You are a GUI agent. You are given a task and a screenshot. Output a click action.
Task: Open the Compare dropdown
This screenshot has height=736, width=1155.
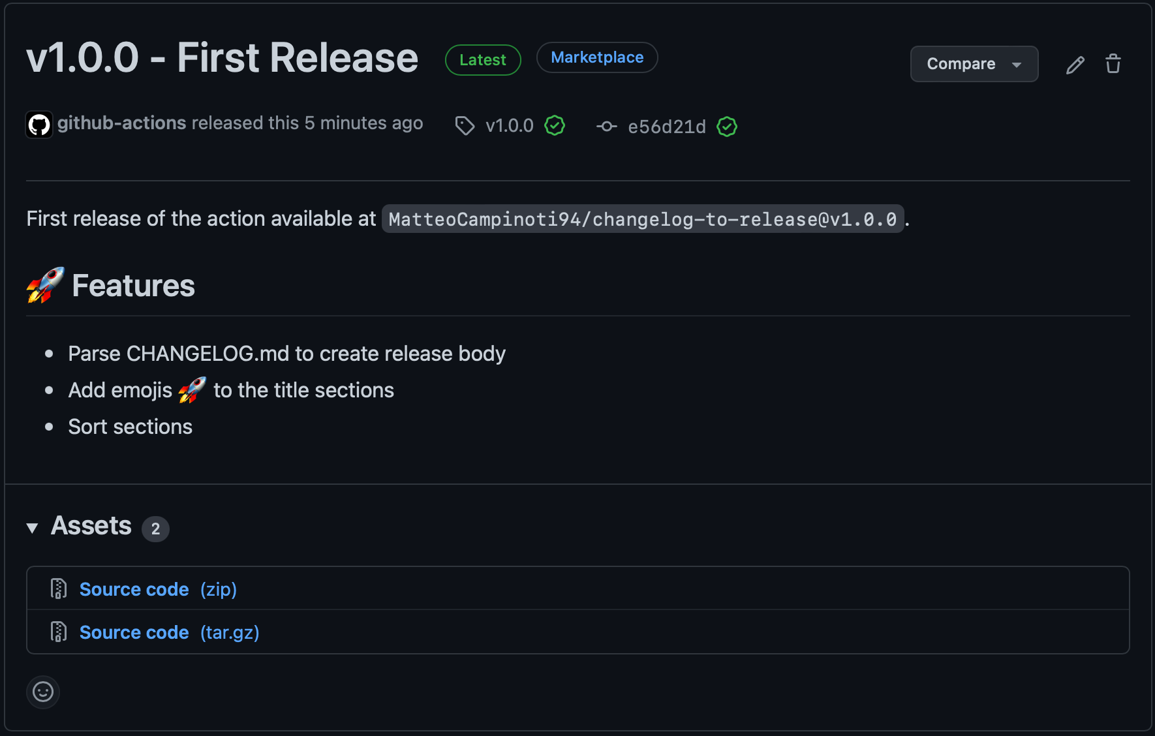[x=974, y=64]
